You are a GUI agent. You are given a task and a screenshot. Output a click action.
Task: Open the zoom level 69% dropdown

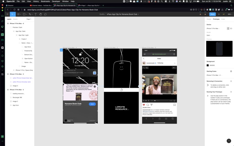click(x=230, y=14)
